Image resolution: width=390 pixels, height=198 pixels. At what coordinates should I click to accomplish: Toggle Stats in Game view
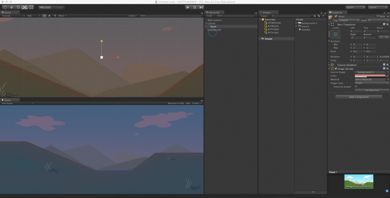(x=188, y=103)
